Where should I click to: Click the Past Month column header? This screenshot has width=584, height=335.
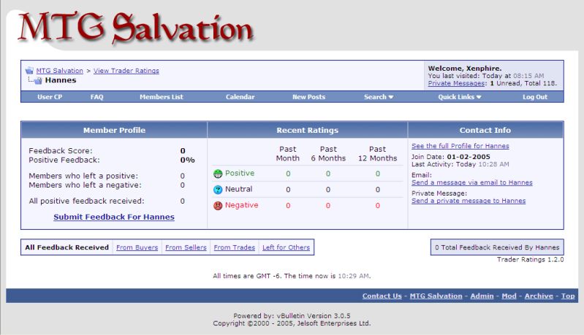(x=287, y=153)
